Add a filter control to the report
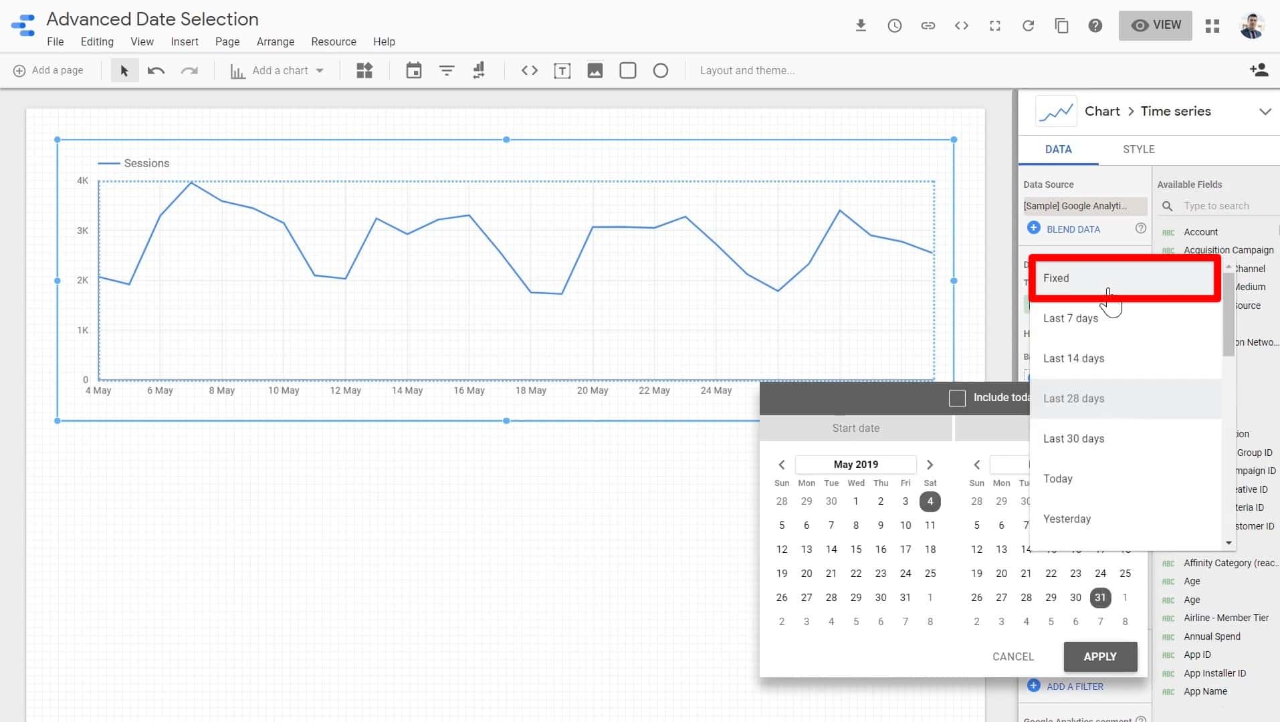This screenshot has width=1280, height=722. tap(446, 70)
